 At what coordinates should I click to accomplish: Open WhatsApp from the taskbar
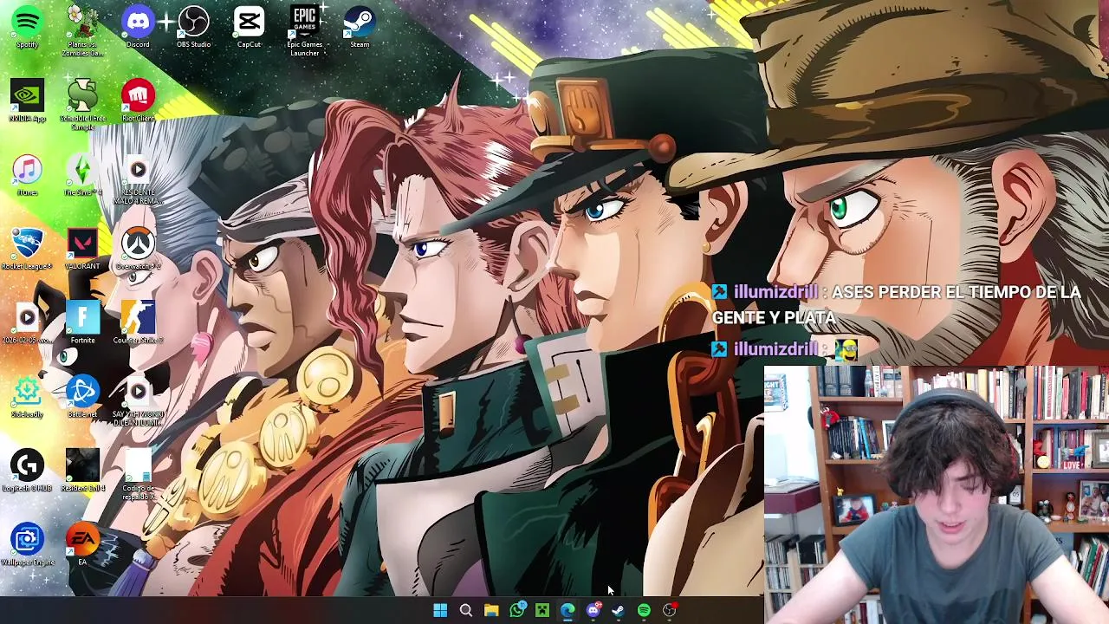tap(517, 611)
